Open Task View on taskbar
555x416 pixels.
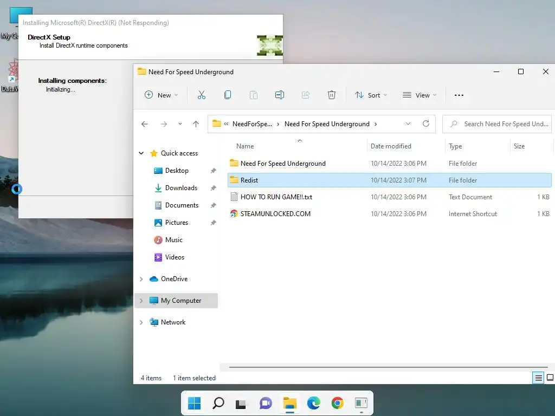[241, 404]
